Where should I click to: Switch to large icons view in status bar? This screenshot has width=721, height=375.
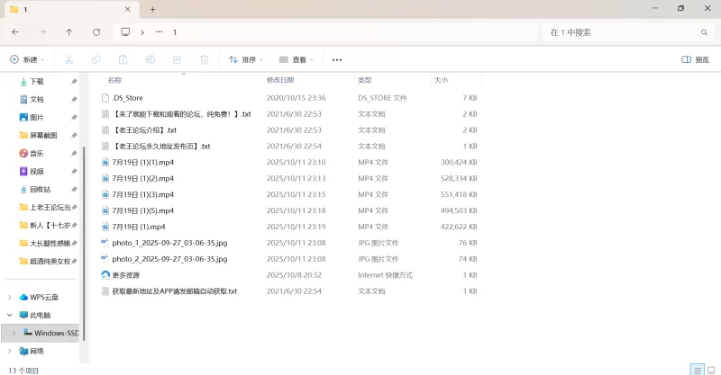(710, 369)
